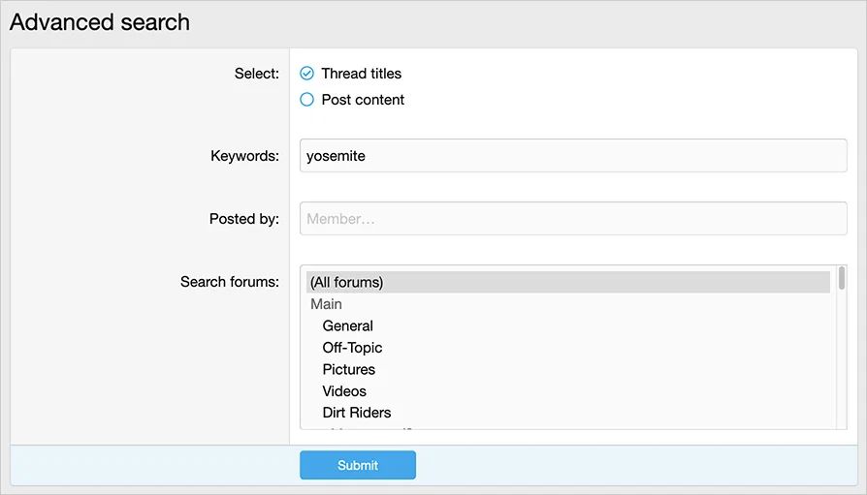The height and width of the screenshot is (495, 867).
Task: Click the "Keywords:" field label
Action: pos(244,156)
